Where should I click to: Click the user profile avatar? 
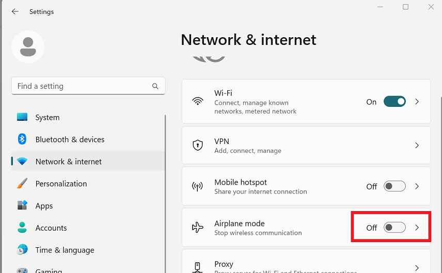[x=28, y=47]
